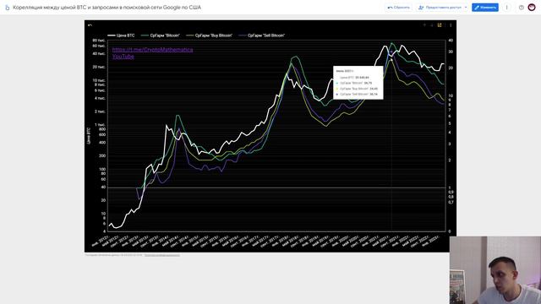Click the 80 тыс. left axis label
The width and height of the screenshot is (541, 304).
(x=99, y=41)
